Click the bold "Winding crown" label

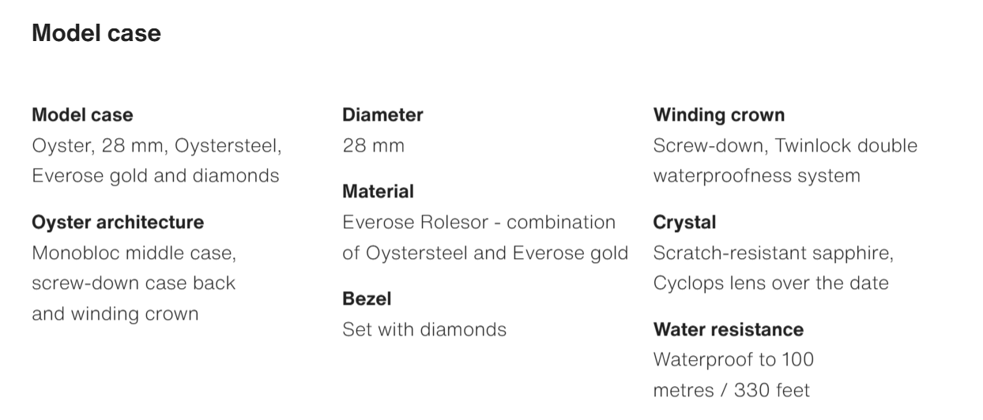click(x=719, y=115)
